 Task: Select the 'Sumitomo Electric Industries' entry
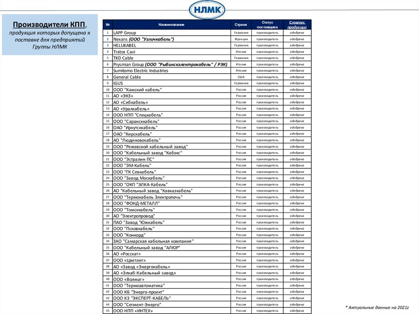pos(140,70)
